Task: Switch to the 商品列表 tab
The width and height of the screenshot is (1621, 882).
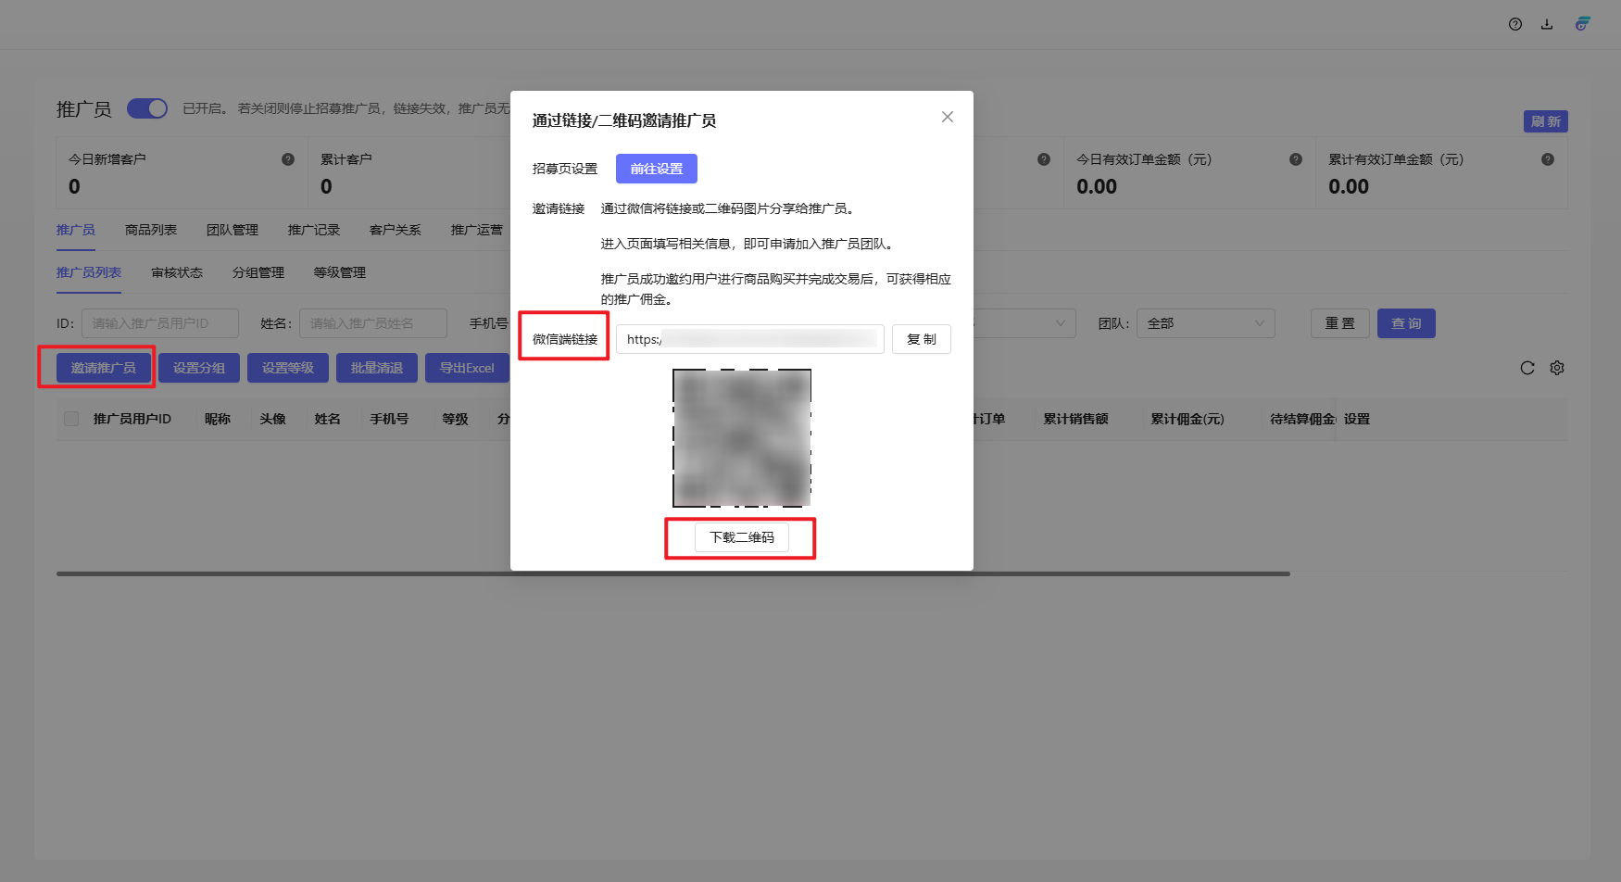Action: tap(150, 230)
